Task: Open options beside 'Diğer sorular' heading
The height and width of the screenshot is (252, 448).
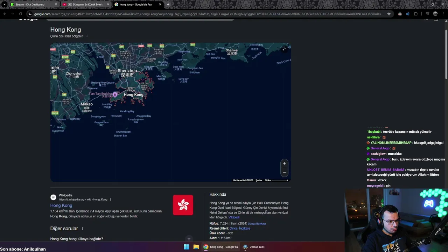Action: 83,229
